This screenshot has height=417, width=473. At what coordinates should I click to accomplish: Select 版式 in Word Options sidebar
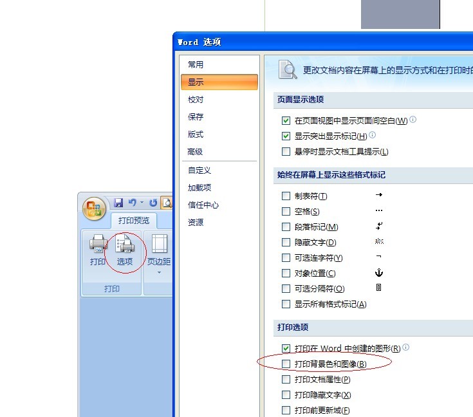point(219,134)
